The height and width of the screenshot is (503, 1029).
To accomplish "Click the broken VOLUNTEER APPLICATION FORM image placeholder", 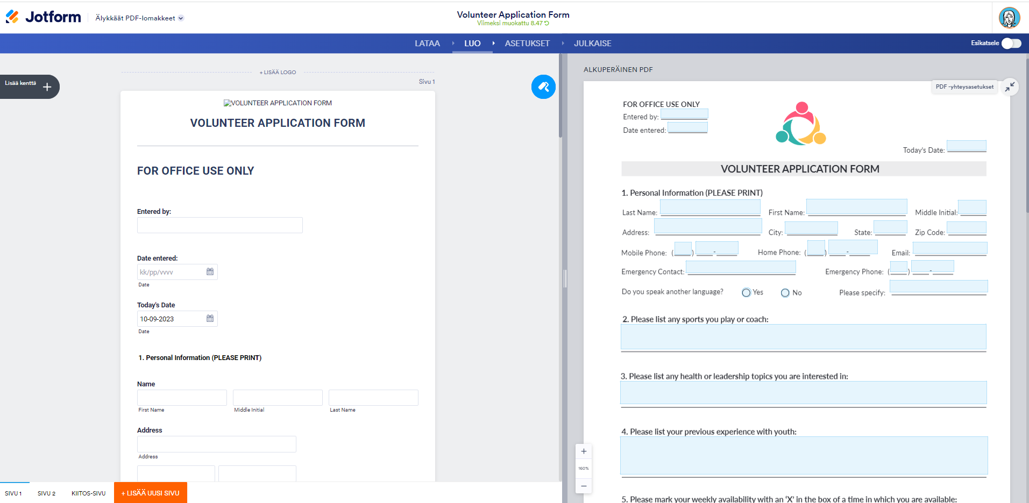I will point(278,103).
